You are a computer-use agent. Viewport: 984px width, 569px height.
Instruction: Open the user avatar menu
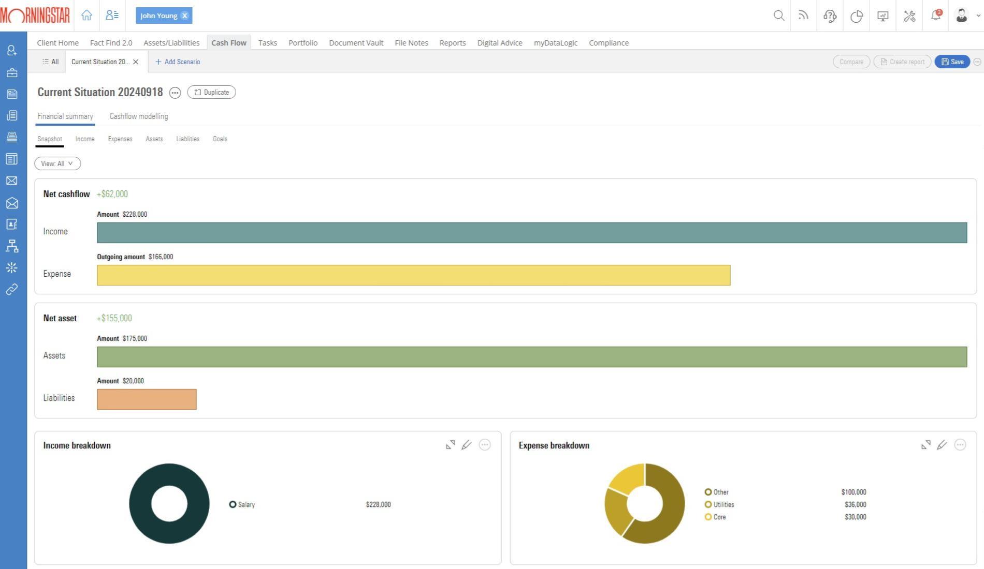point(962,16)
